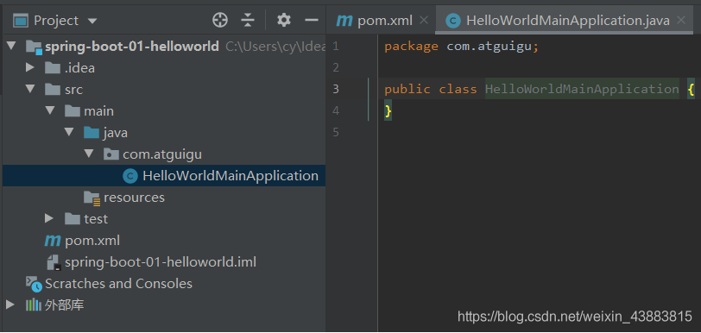Click the 'package' keyword in editor
Viewport: 701px width, 333px height.
[x=411, y=47]
